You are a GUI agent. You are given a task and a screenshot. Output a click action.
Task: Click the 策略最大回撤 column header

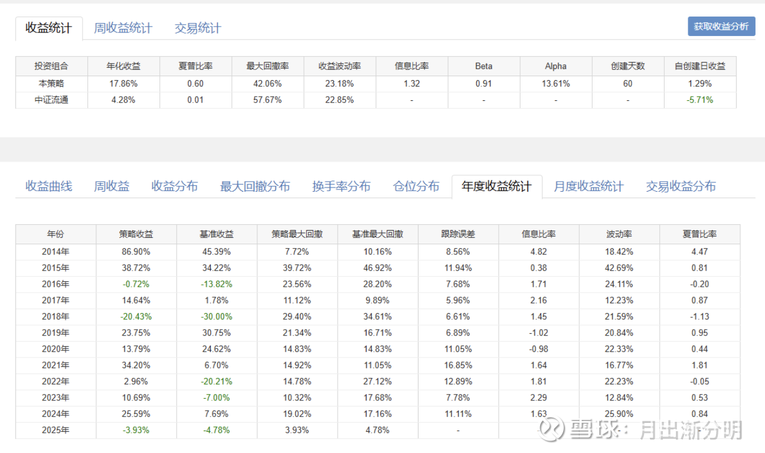297,234
